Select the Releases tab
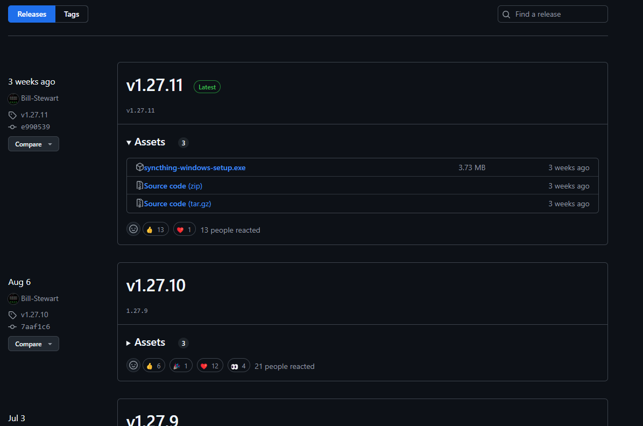 (x=31, y=13)
